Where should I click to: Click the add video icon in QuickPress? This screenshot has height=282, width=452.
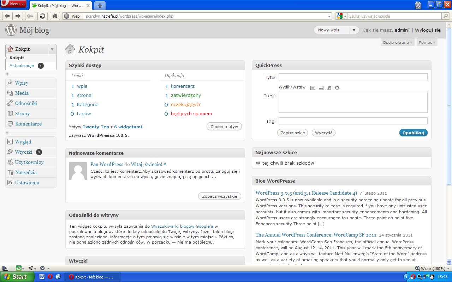tap(321, 88)
